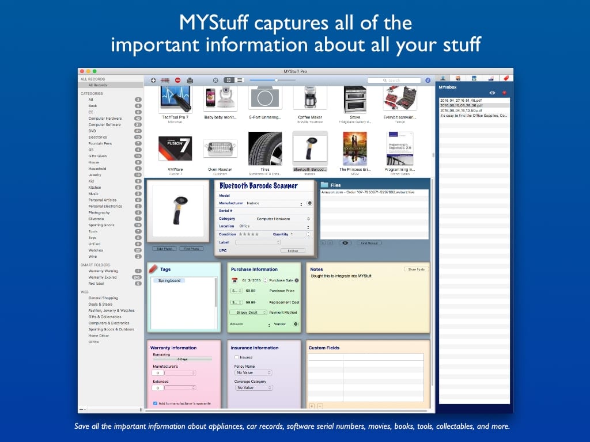
Task: Click the red delete record icon
Action: click(177, 80)
